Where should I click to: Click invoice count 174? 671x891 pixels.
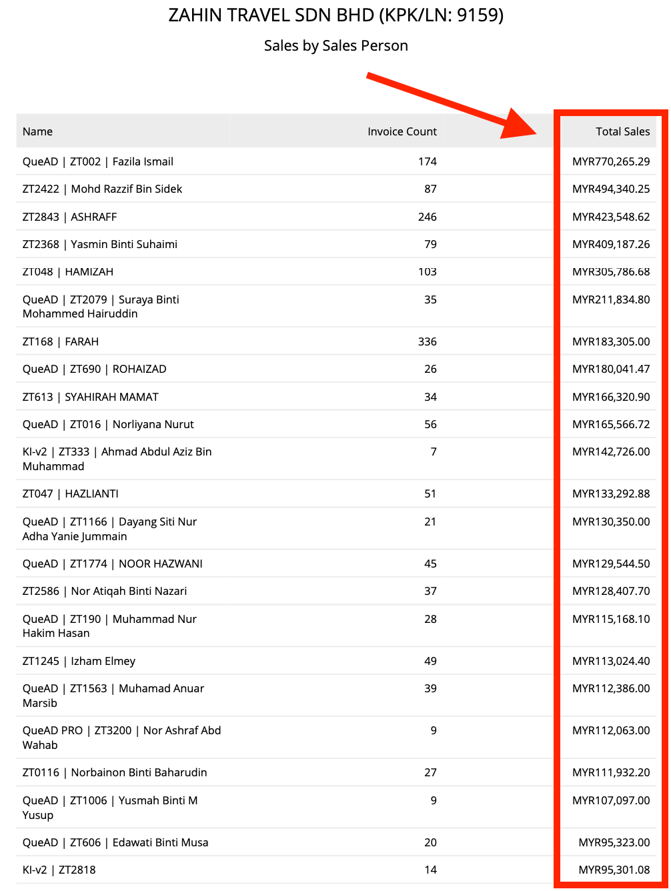click(x=428, y=161)
